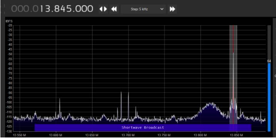Viewport: 276px width, 139px height.
Task: Click the 13.750 M frequency axis label
Action: pyautogui.click(x=164, y=135)
